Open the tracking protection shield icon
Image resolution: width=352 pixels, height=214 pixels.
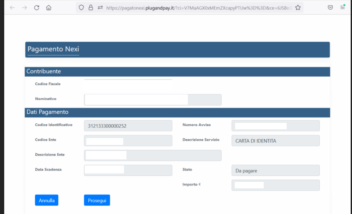click(81, 8)
